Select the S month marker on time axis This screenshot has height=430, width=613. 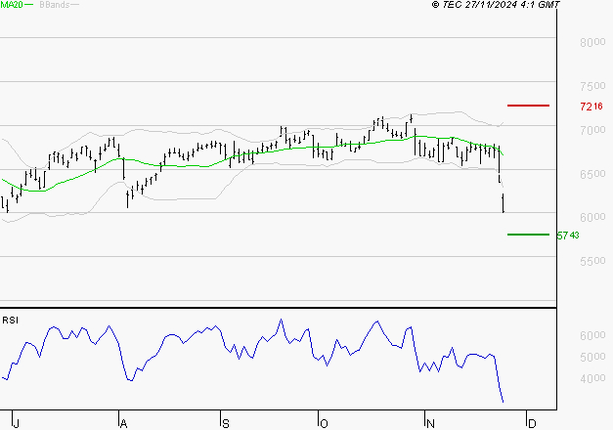pyautogui.click(x=226, y=423)
